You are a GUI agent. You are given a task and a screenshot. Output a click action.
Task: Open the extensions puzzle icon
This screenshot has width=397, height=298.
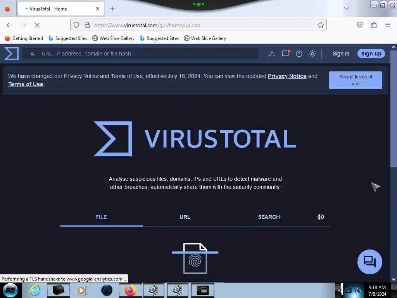(374, 25)
